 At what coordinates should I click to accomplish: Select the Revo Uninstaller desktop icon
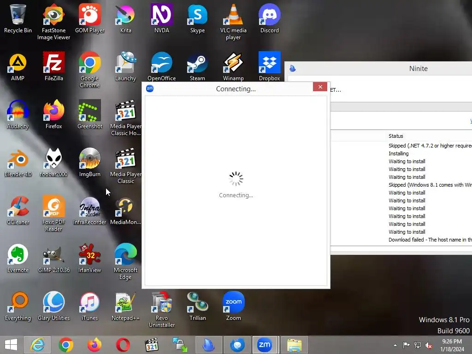[x=162, y=309]
